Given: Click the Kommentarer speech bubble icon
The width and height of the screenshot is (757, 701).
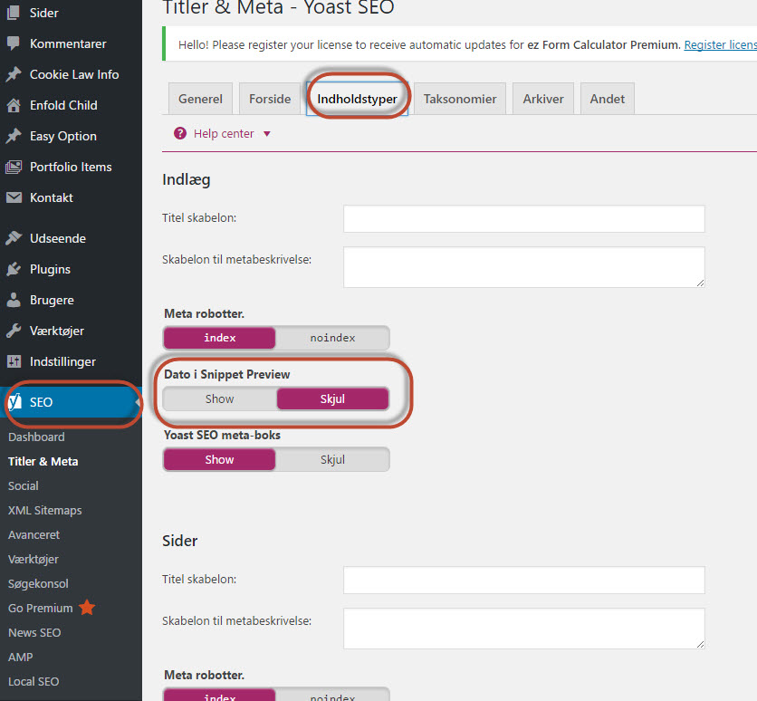Looking at the screenshot, I should [14, 43].
